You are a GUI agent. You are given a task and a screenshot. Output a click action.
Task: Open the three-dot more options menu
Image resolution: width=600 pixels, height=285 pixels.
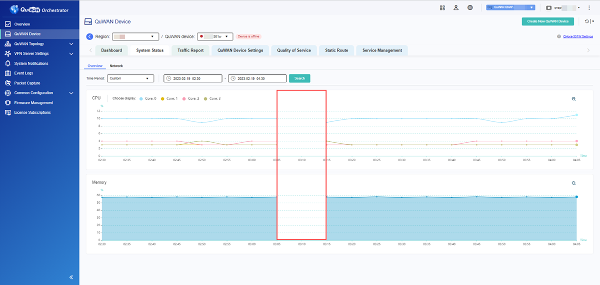point(589,7)
